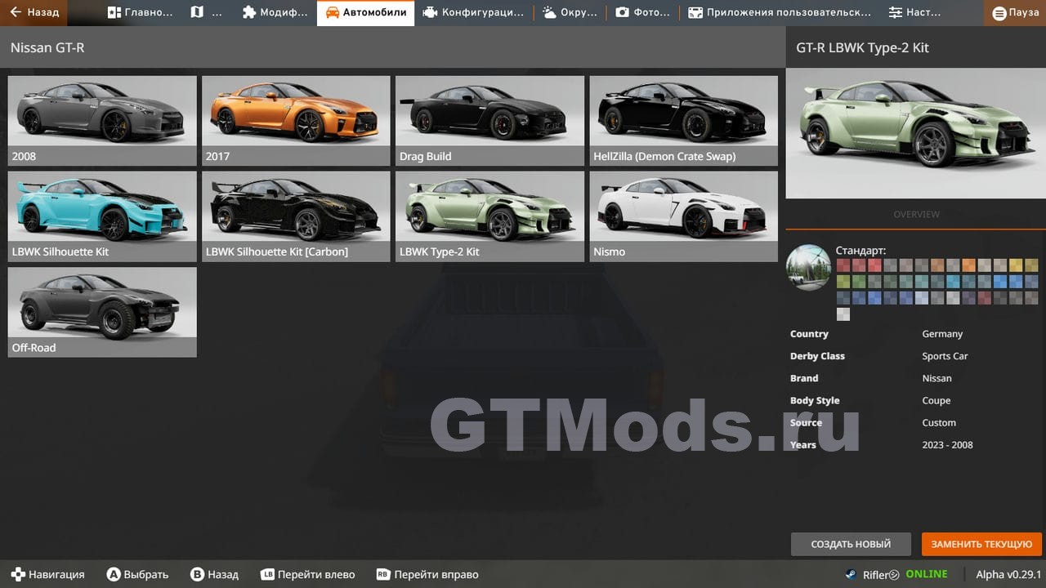Pick the white swatch on the last row
The height and width of the screenshot is (588, 1046).
pos(843,314)
